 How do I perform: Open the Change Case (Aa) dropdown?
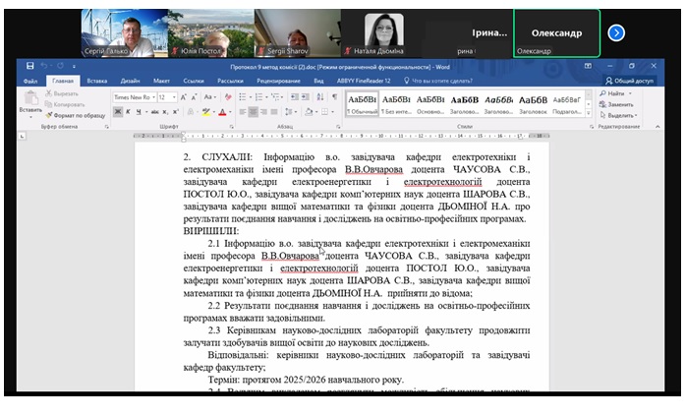[210, 97]
